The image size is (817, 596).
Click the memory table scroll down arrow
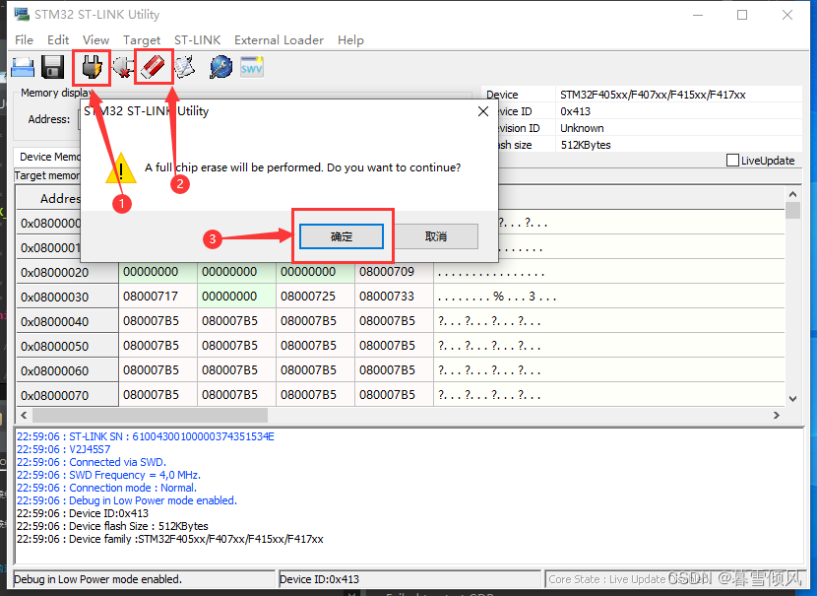tap(793, 399)
